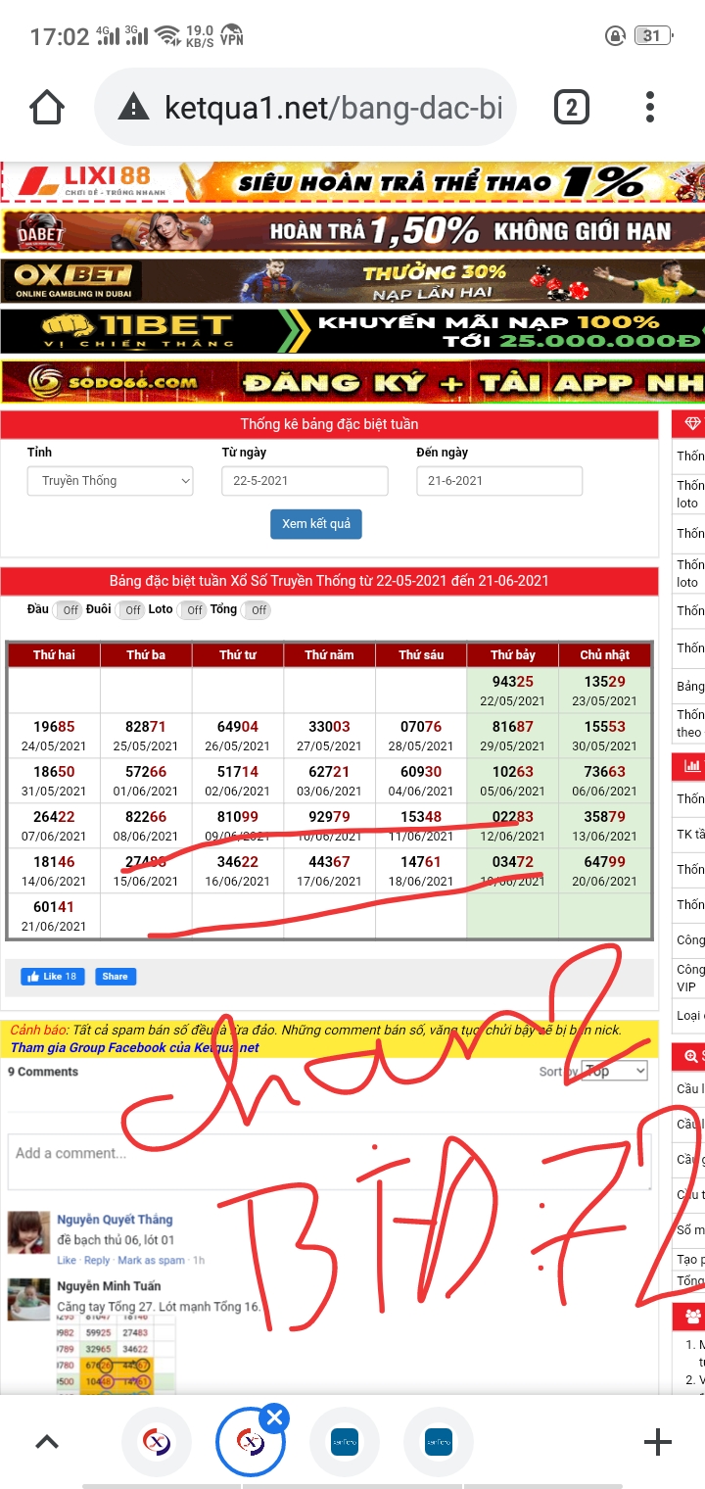The image size is (705, 1489).
Task: Tap Nguyễn Quyết Thắng's avatar photo
Action: click(x=28, y=1231)
